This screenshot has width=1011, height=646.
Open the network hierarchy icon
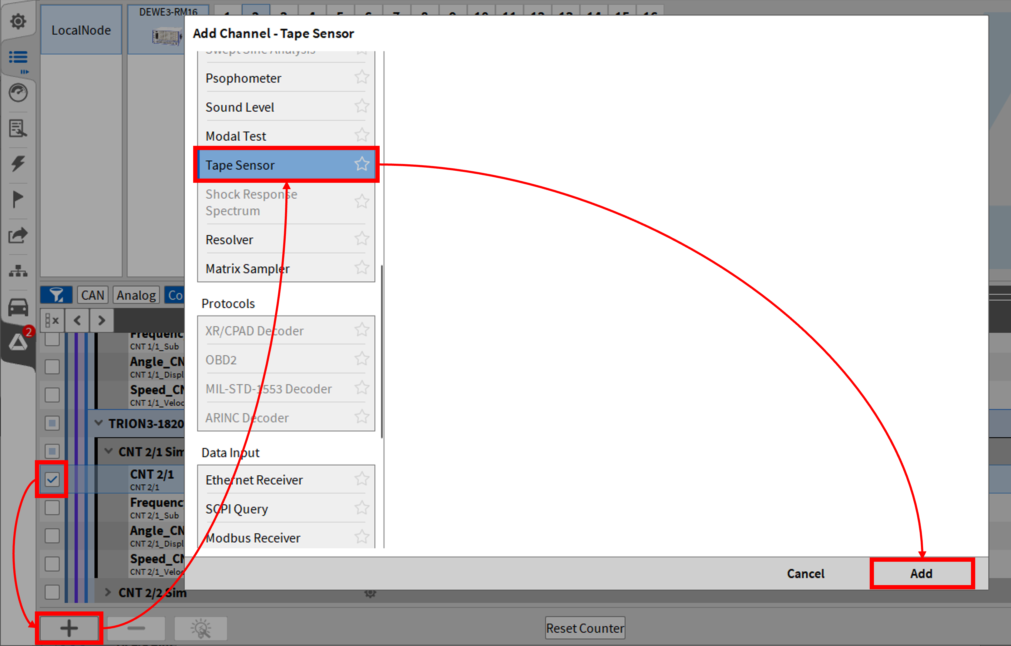click(x=18, y=271)
